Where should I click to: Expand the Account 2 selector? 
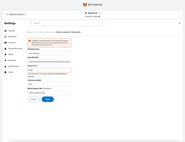point(92,13)
